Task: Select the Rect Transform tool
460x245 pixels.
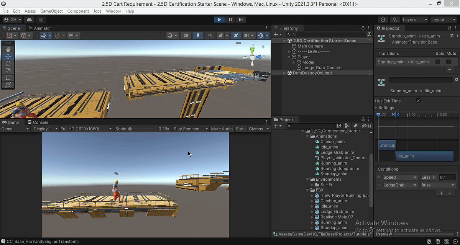Action: [x=8, y=77]
